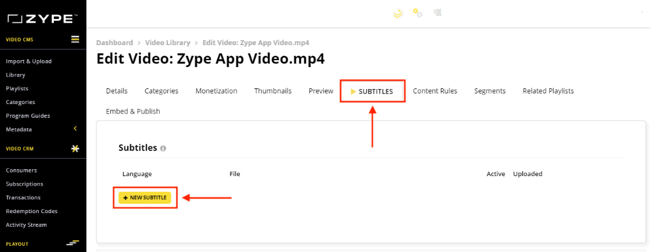The width and height of the screenshot is (650, 252).
Task: Click the Video CRM section label
Action: click(x=19, y=149)
